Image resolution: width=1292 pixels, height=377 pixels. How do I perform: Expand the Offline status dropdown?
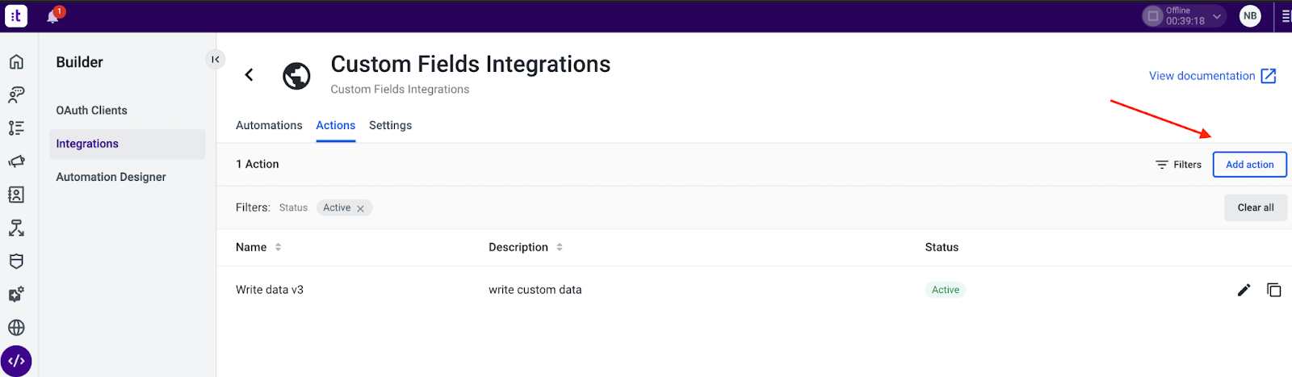pos(1217,16)
